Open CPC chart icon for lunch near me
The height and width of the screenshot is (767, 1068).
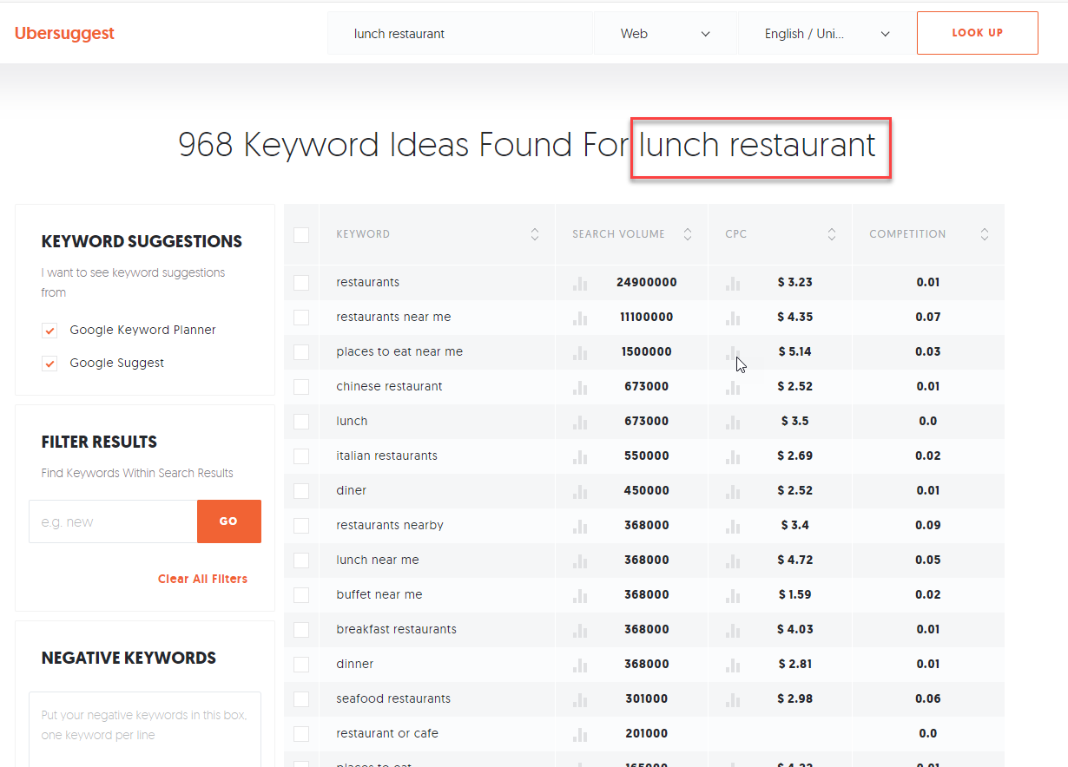(x=733, y=560)
